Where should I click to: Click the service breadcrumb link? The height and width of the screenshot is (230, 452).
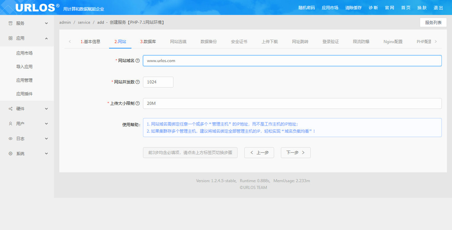[84, 22]
